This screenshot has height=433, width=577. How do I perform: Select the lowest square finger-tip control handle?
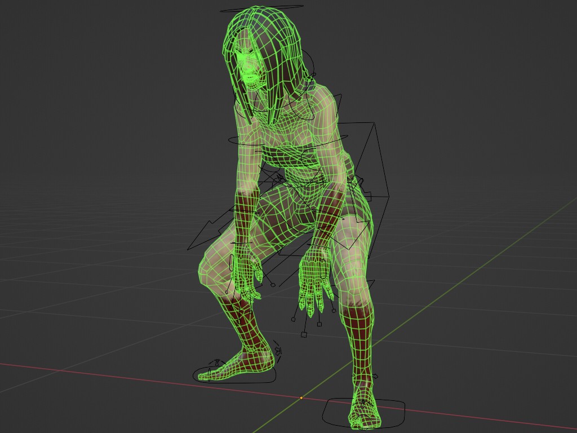pyautogui.click(x=304, y=335)
